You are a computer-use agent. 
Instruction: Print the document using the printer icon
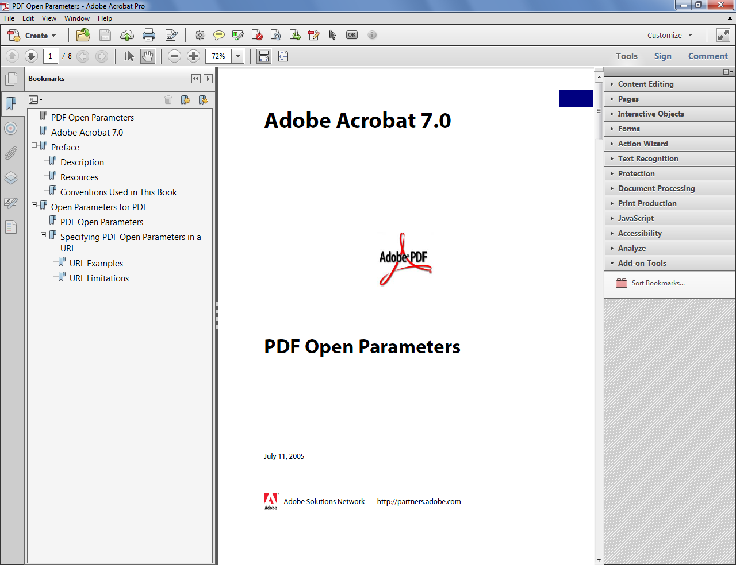(x=149, y=35)
